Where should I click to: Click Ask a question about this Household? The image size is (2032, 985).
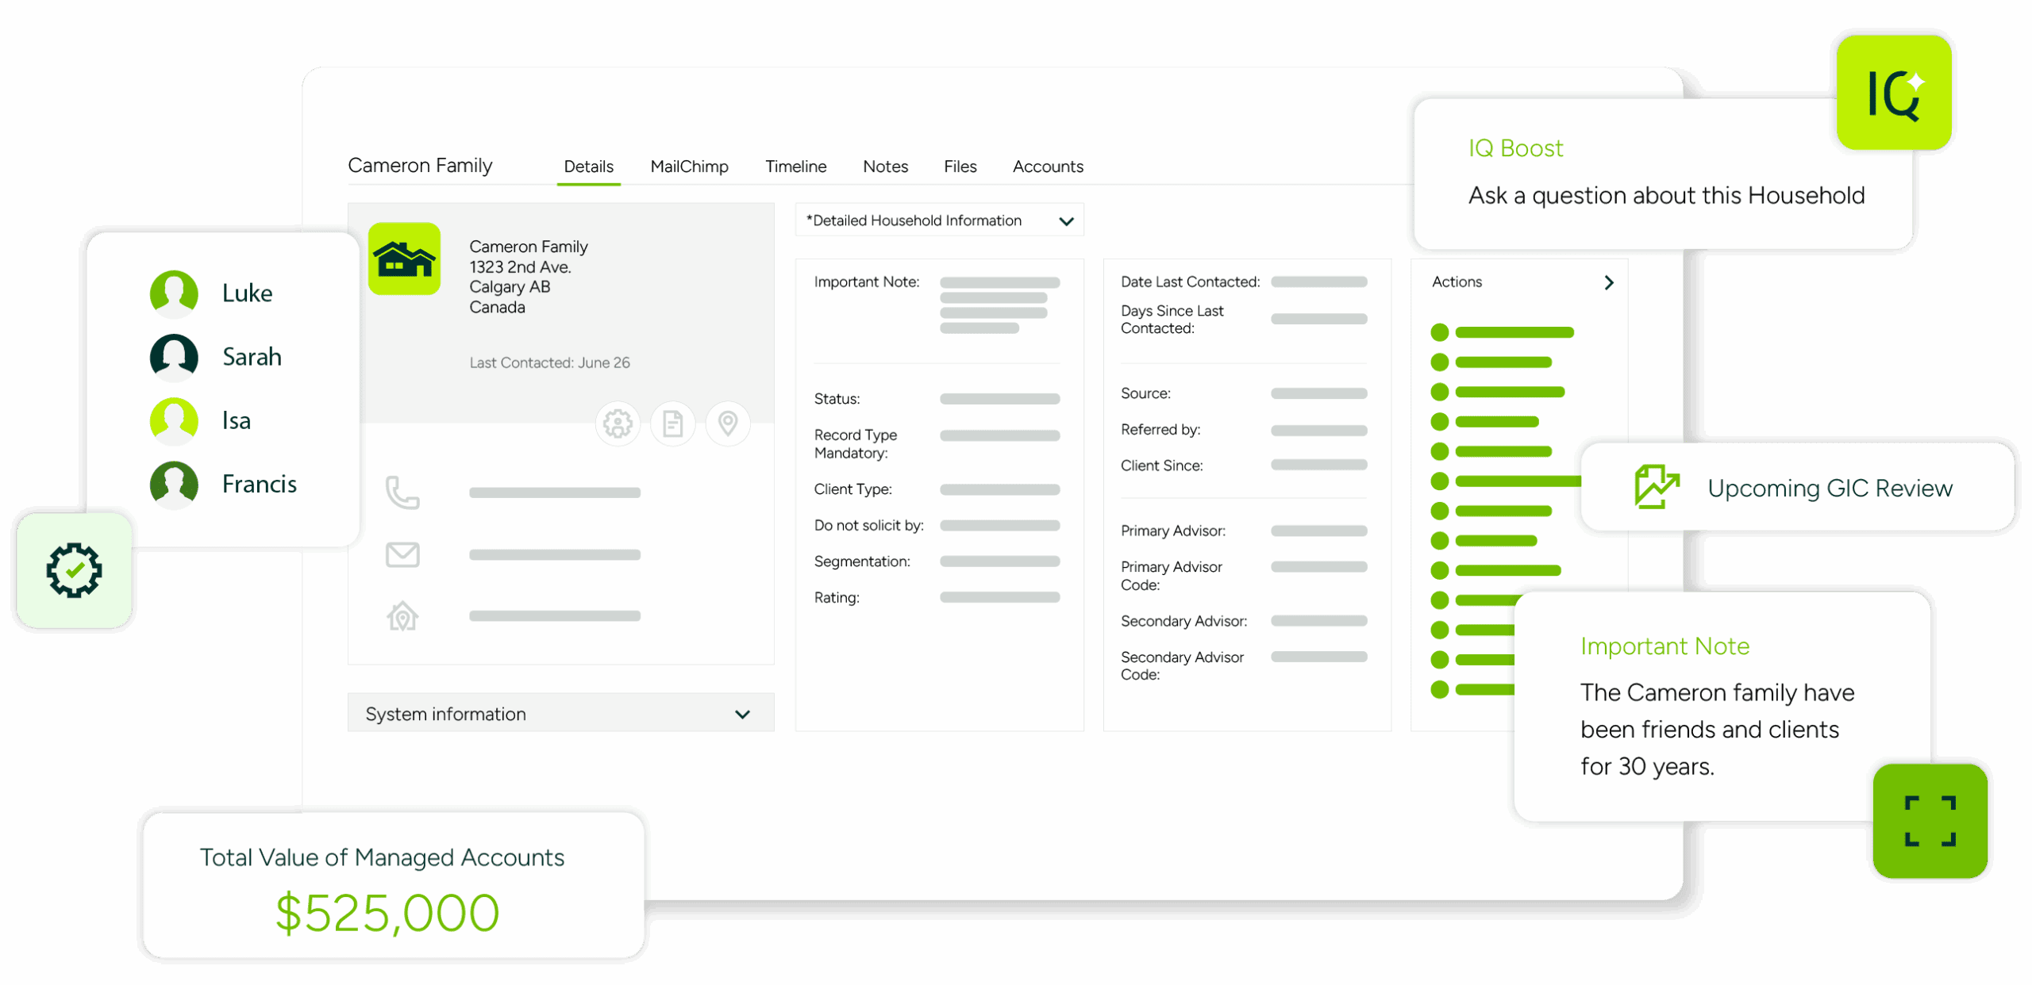click(1665, 196)
